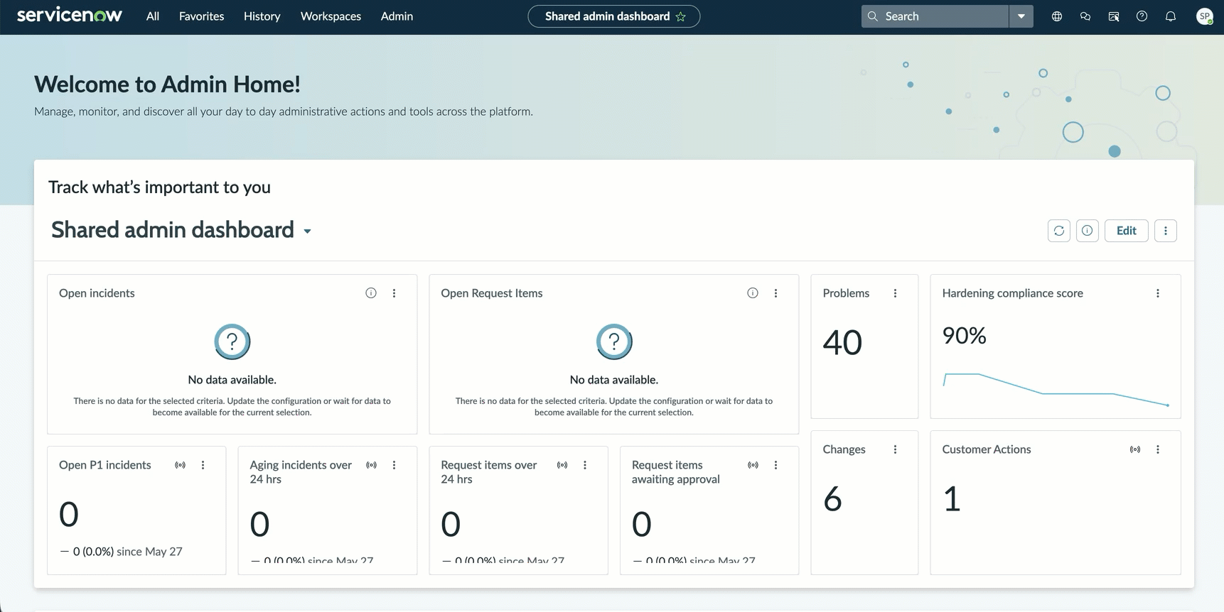Open the Open incidents widget options menu
Viewport: 1224px width, 612px height.
point(394,293)
